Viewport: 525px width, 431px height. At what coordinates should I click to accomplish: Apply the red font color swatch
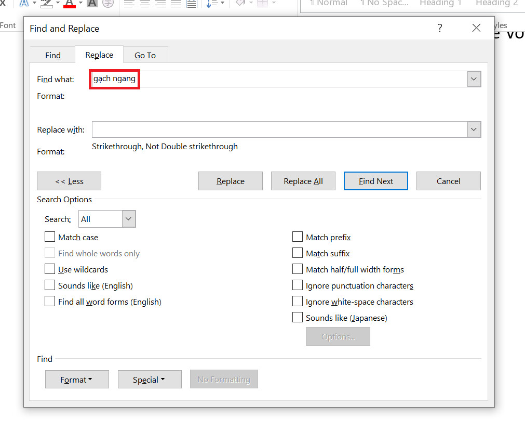tap(70, 4)
